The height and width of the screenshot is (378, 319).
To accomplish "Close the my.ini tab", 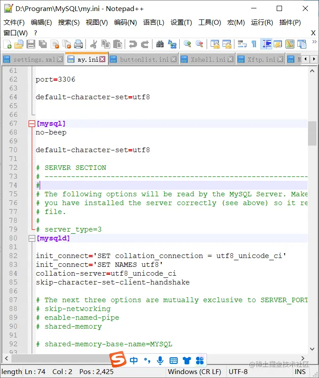I will (x=103, y=59).
